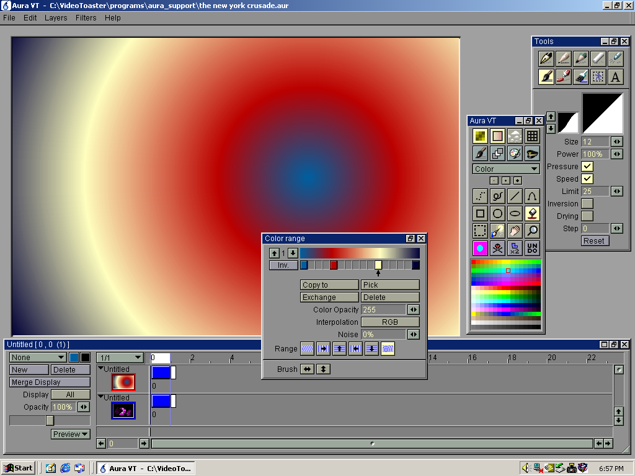Select the eraser tool in Tools panel
635x476 pixels.
tap(598, 59)
